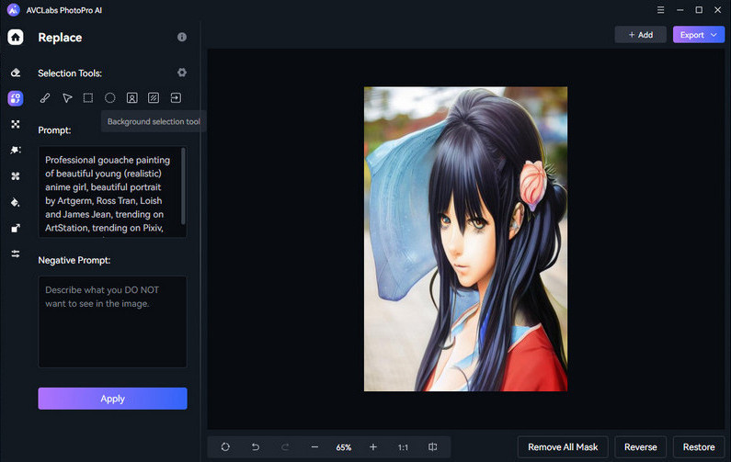The height and width of the screenshot is (462, 731).
Task: Zoom in with the plus icon
Action: click(373, 447)
